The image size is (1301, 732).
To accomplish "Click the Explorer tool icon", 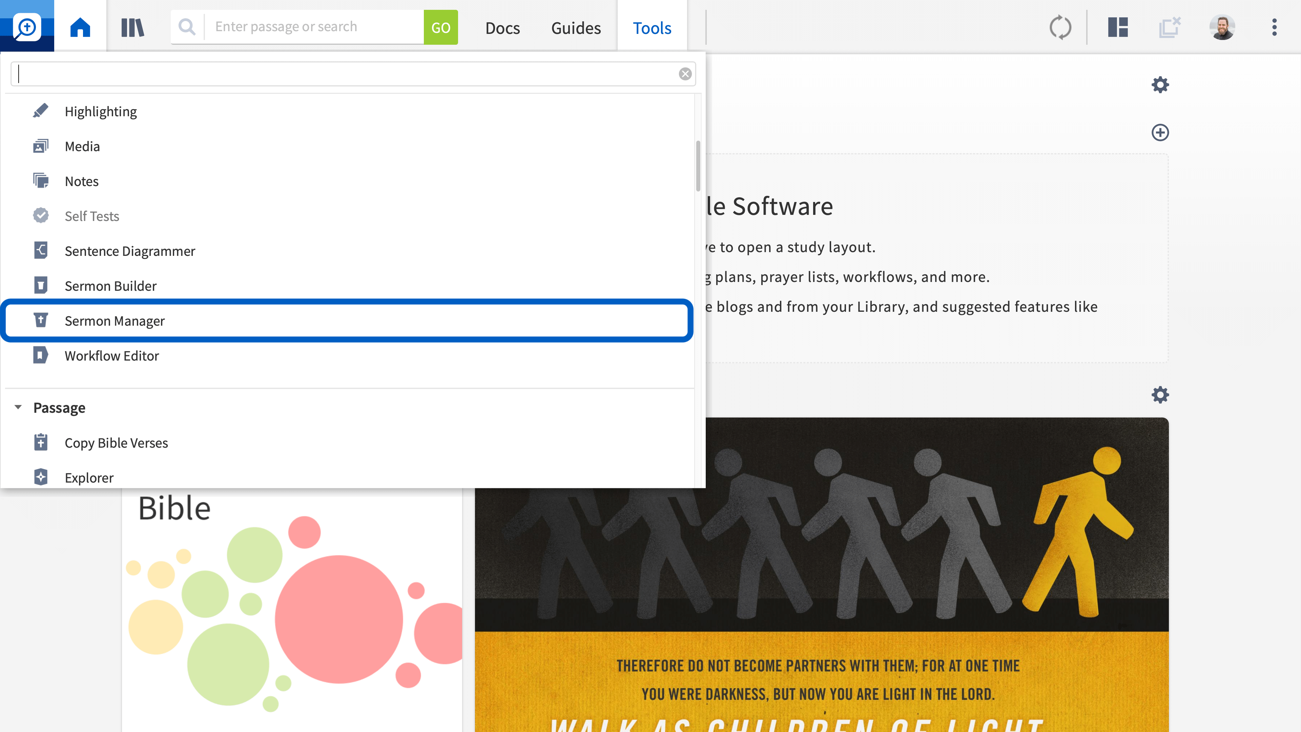I will 40,477.
